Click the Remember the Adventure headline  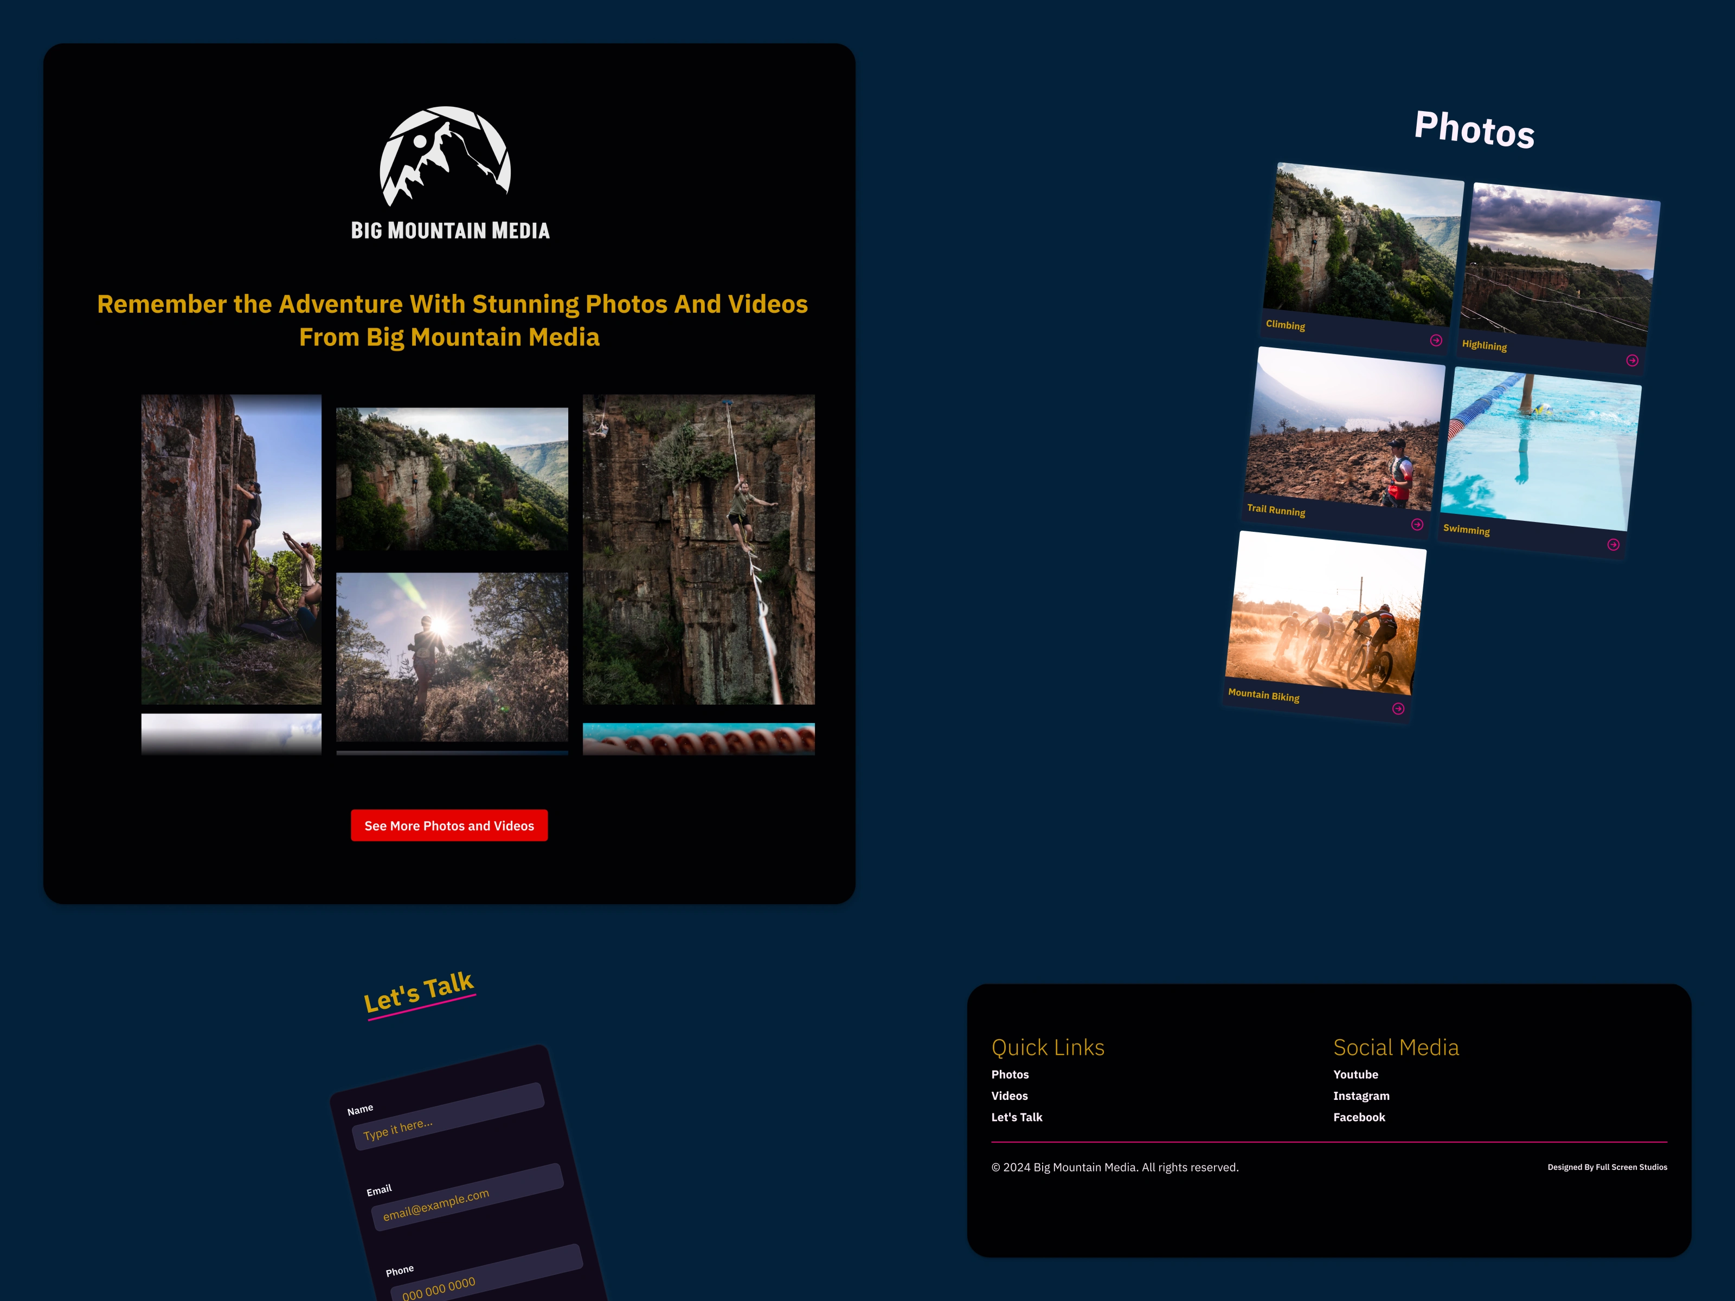pos(453,320)
